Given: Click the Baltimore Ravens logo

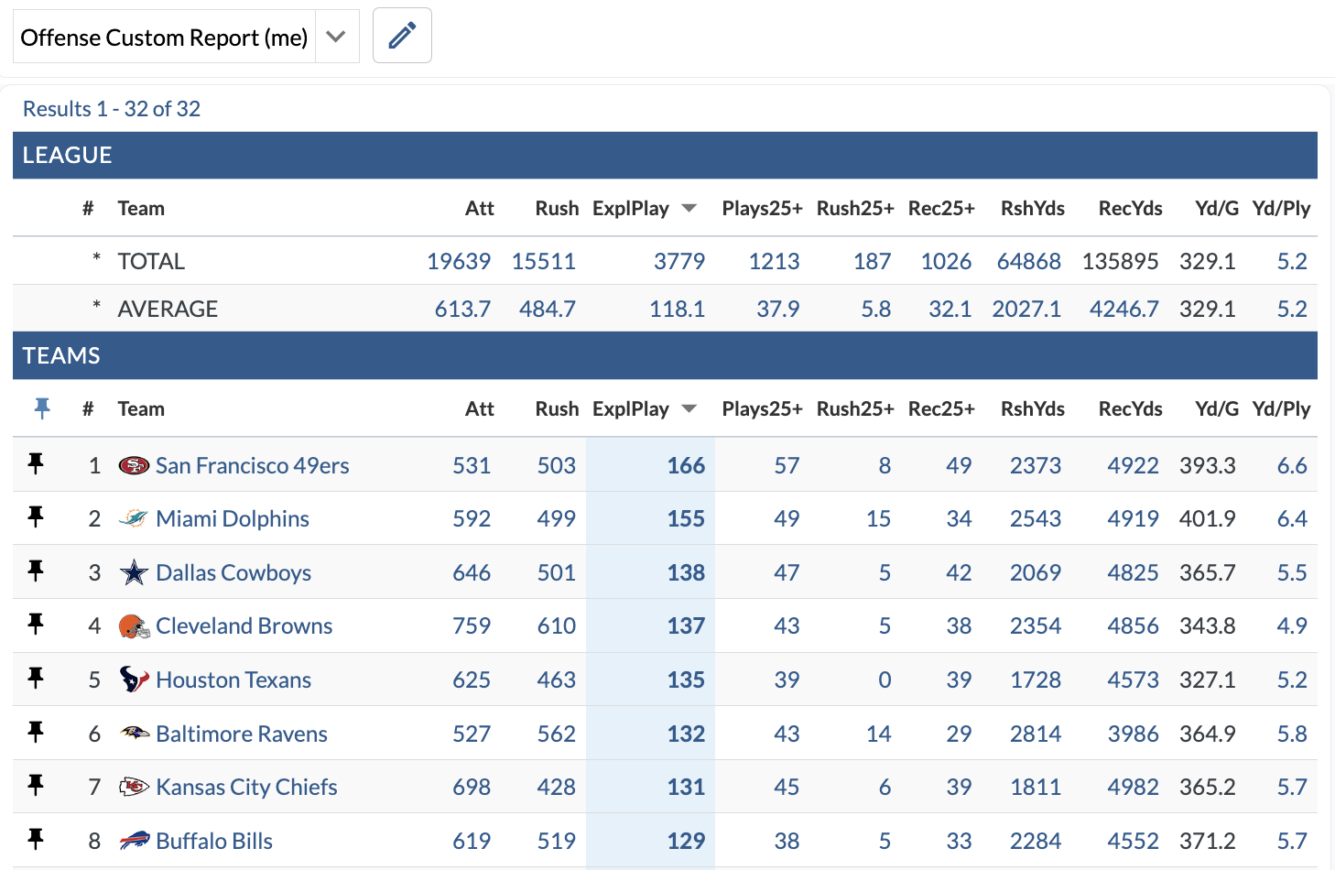Looking at the screenshot, I should pyautogui.click(x=134, y=734).
